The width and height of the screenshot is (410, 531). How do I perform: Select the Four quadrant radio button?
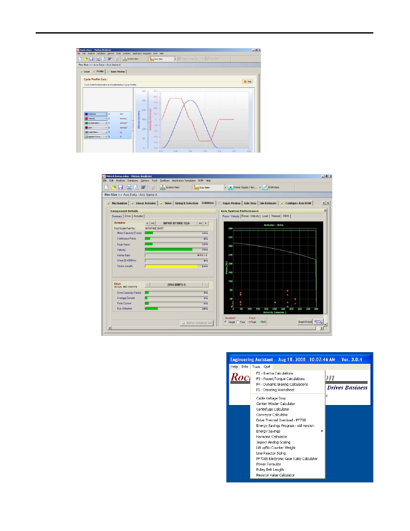point(238,322)
